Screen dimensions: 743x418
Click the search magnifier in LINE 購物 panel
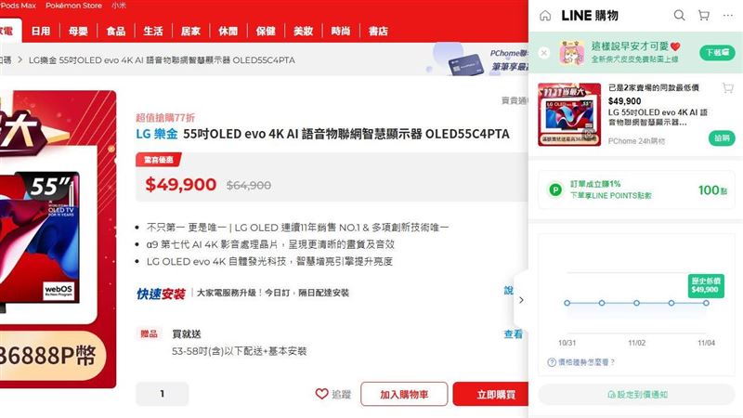(x=679, y=16)
